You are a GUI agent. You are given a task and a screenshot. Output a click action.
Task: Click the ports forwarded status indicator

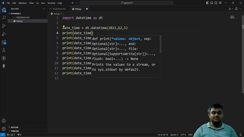point(19,135)
